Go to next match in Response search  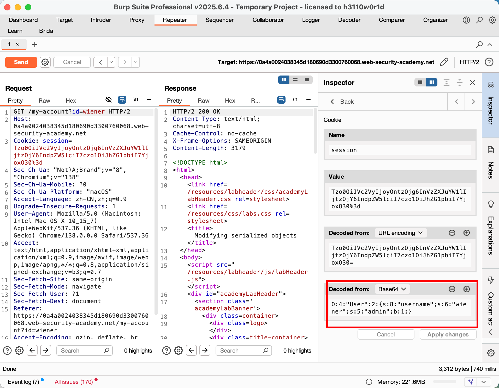[205, 351]
